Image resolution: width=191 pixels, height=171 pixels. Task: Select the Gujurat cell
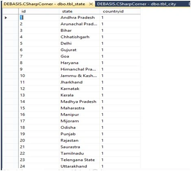79,50
